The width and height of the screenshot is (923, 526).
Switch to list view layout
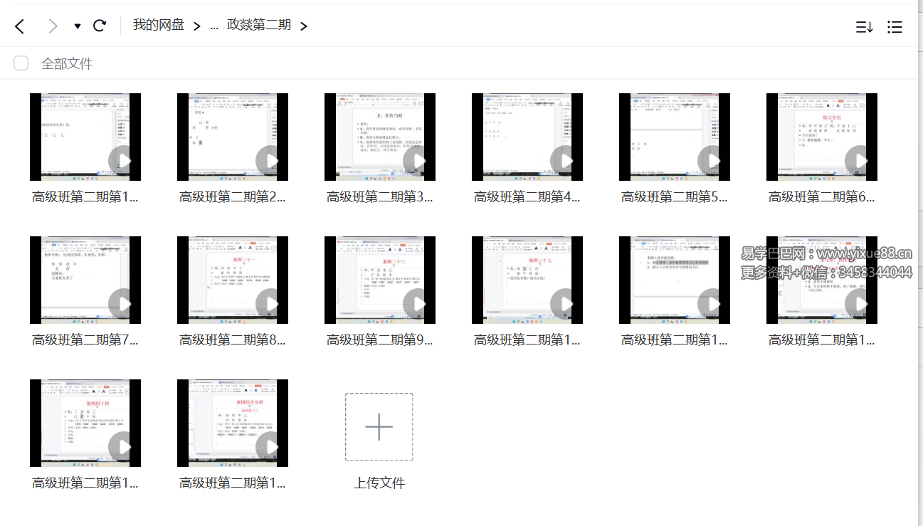click(x=895, y=26)
